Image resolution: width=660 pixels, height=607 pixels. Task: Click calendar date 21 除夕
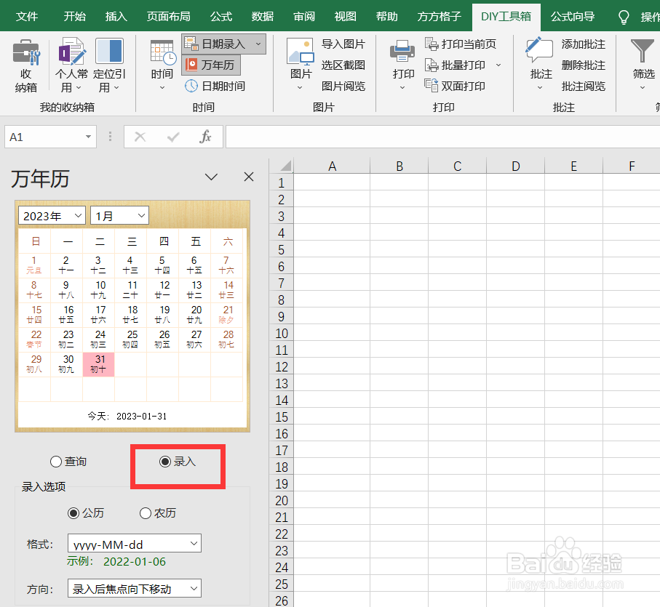[227, 315]
